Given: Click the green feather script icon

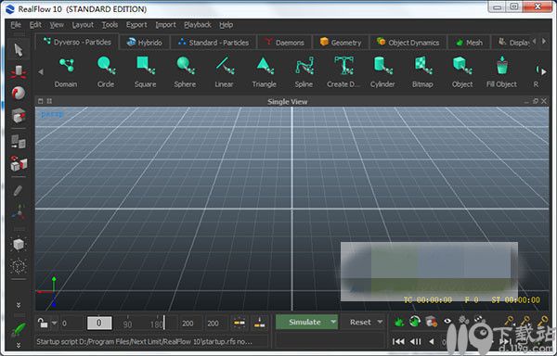Looking at the screenshot, I should coord(19,330).
